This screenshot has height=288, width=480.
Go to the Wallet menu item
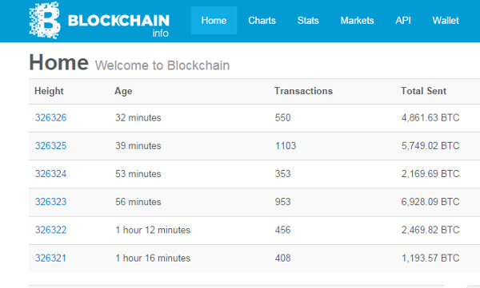[x=446, y=21]
